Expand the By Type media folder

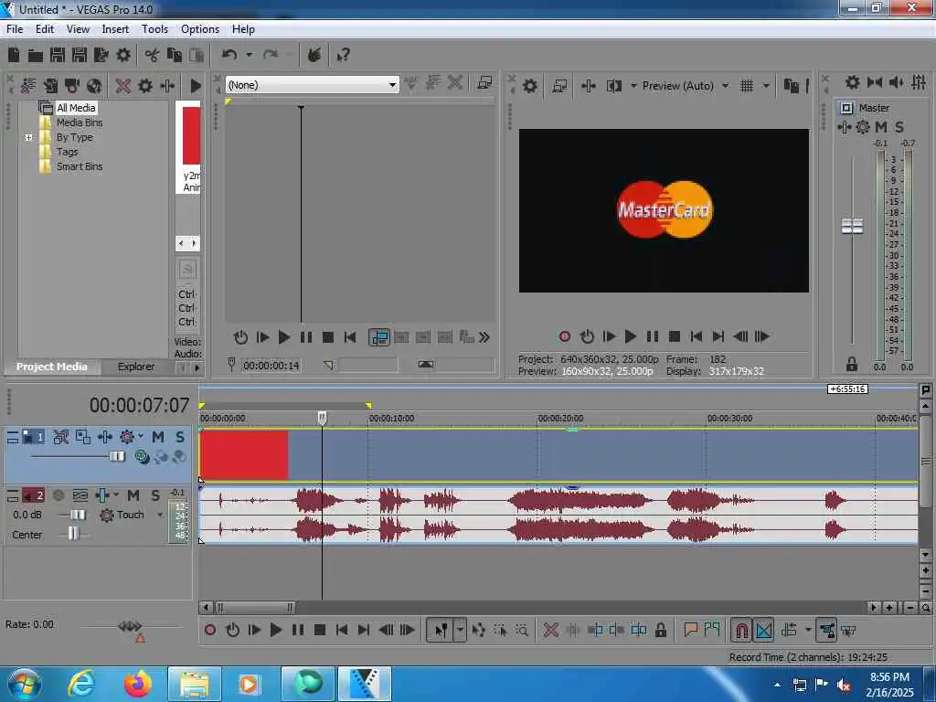(28, 137)
